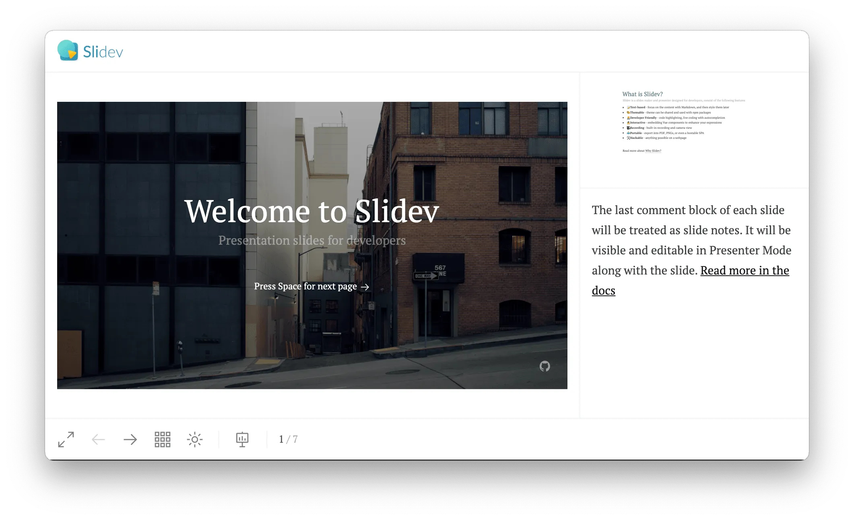The height and width of the screenshot is (520, 854).
Task: Click the Slidev logo in the header
Action: point(90,51)
